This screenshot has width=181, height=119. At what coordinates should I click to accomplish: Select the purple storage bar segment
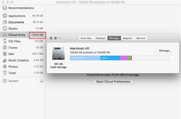(x=124, y=58)
